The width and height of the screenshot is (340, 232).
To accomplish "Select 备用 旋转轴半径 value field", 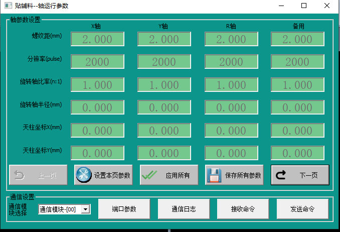I will [x=297, y=107].
